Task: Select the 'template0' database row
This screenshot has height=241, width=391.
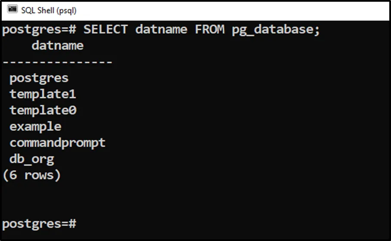Action: 43,111
